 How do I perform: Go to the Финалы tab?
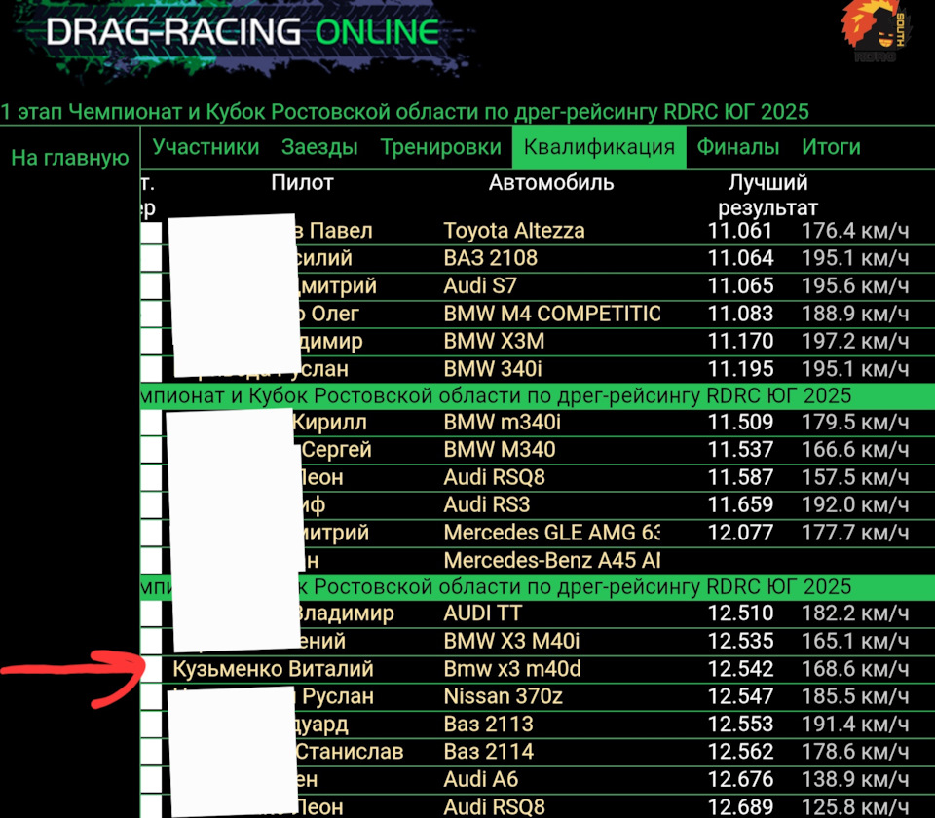tap(738, 147)
